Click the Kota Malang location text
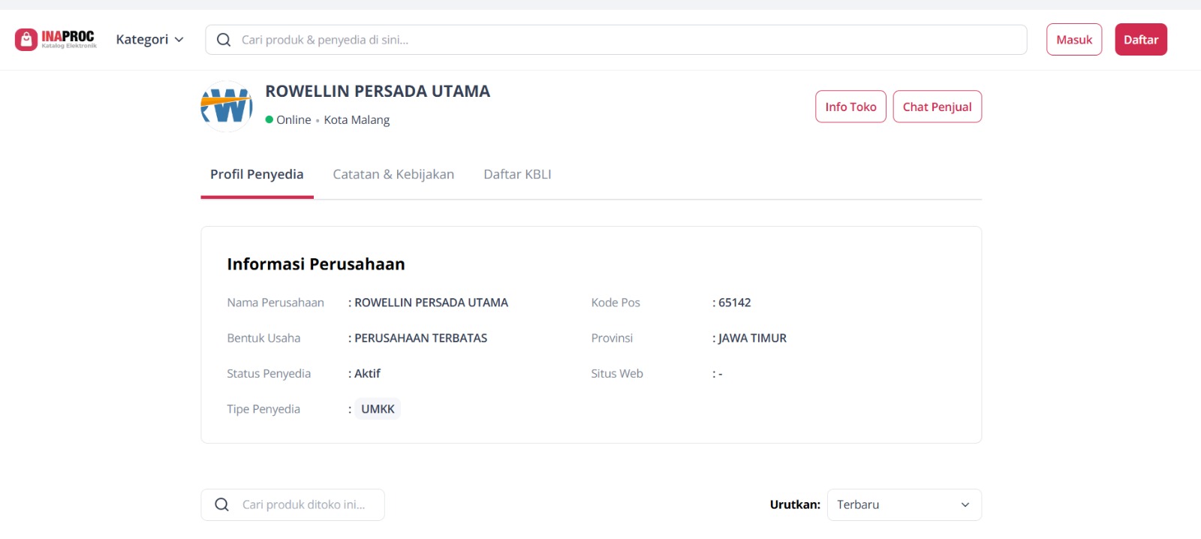The height and width of the screenshot is (539, 1201). [357, 119]
